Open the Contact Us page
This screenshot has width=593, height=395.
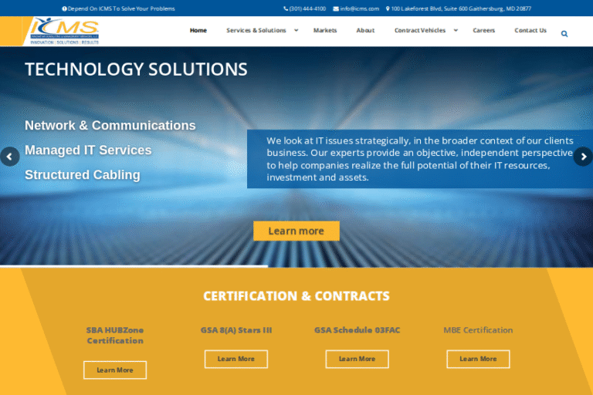(530, 31)
